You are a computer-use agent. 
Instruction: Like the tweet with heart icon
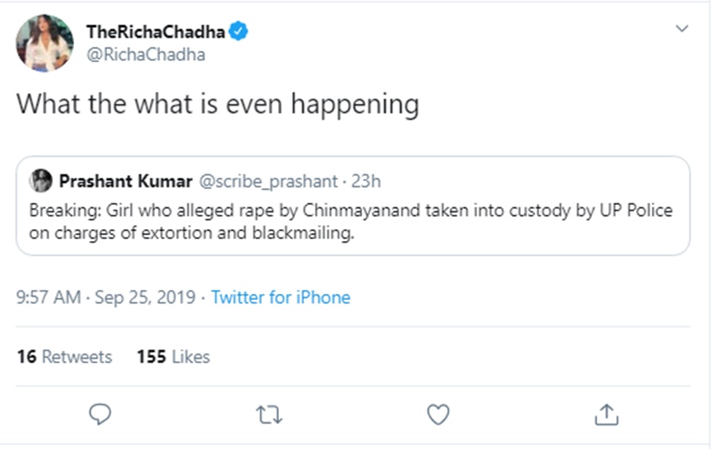[x=438, y=414]
